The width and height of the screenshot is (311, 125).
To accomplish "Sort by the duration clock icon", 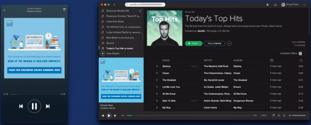I will pyautogui.click(x=301, y=60).
